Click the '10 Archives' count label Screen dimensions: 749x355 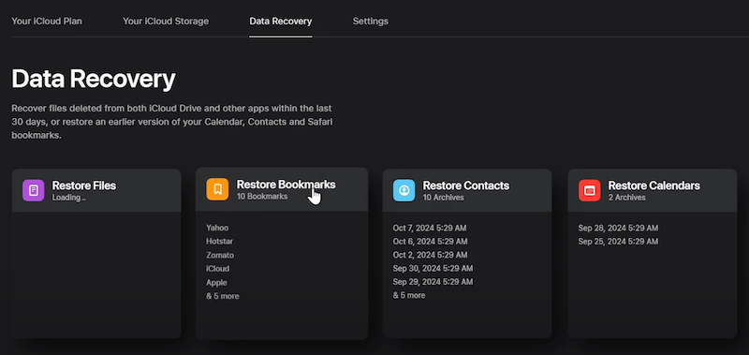[443, 198]
